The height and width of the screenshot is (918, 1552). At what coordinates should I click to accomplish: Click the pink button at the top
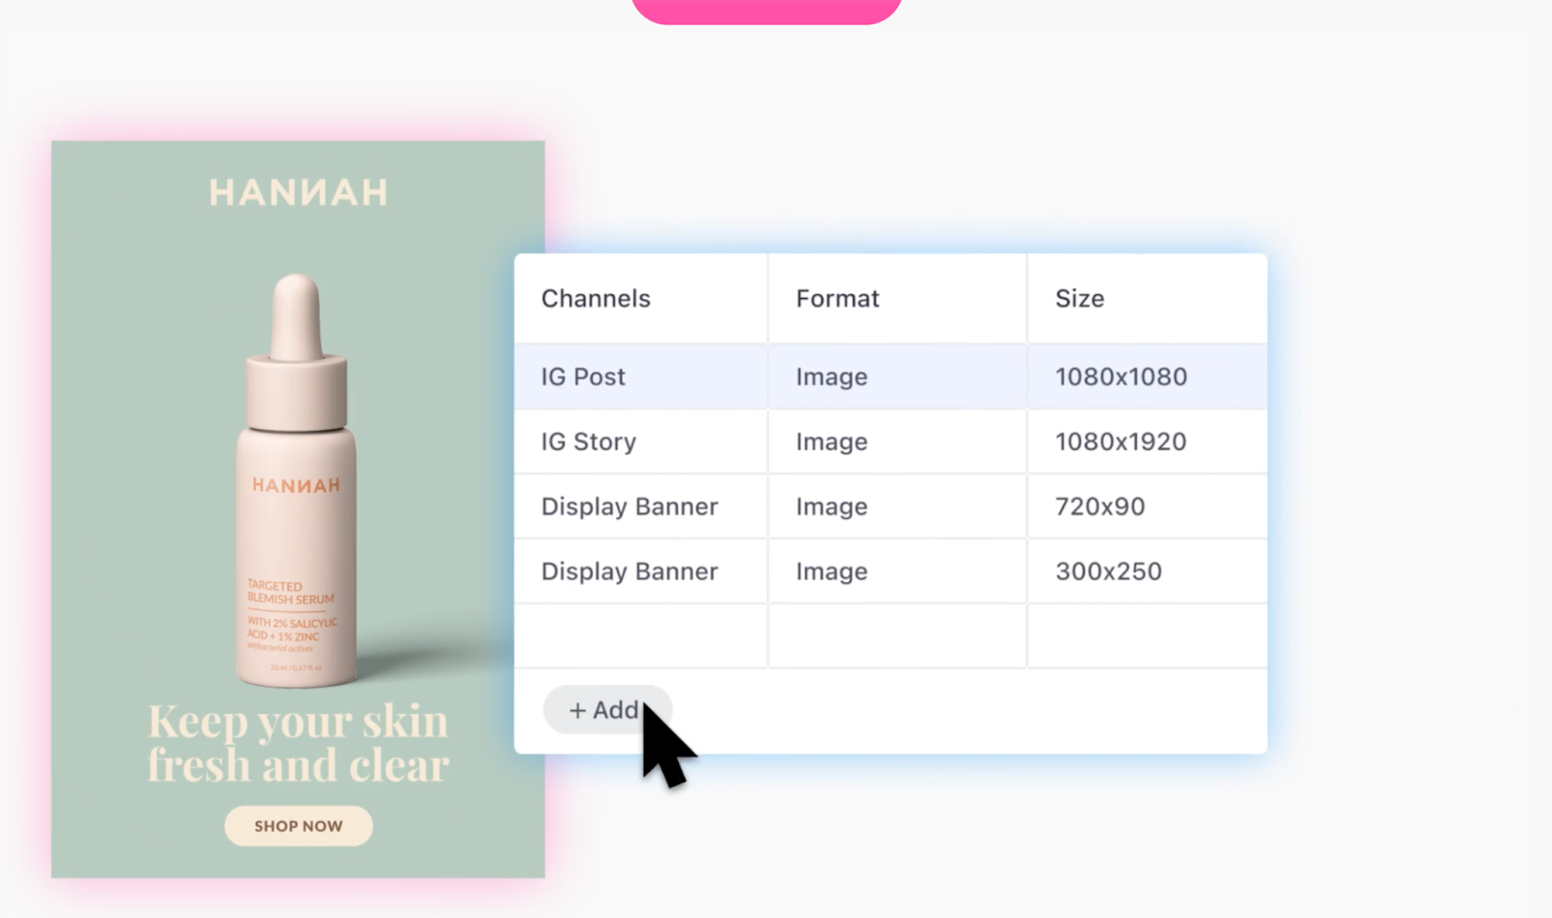click(766, 10)
